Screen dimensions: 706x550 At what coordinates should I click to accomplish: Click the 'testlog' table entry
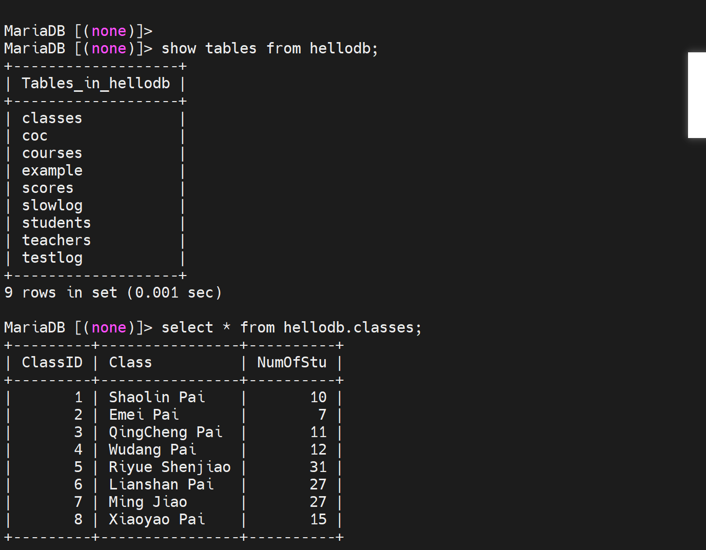tap(52, 258)
